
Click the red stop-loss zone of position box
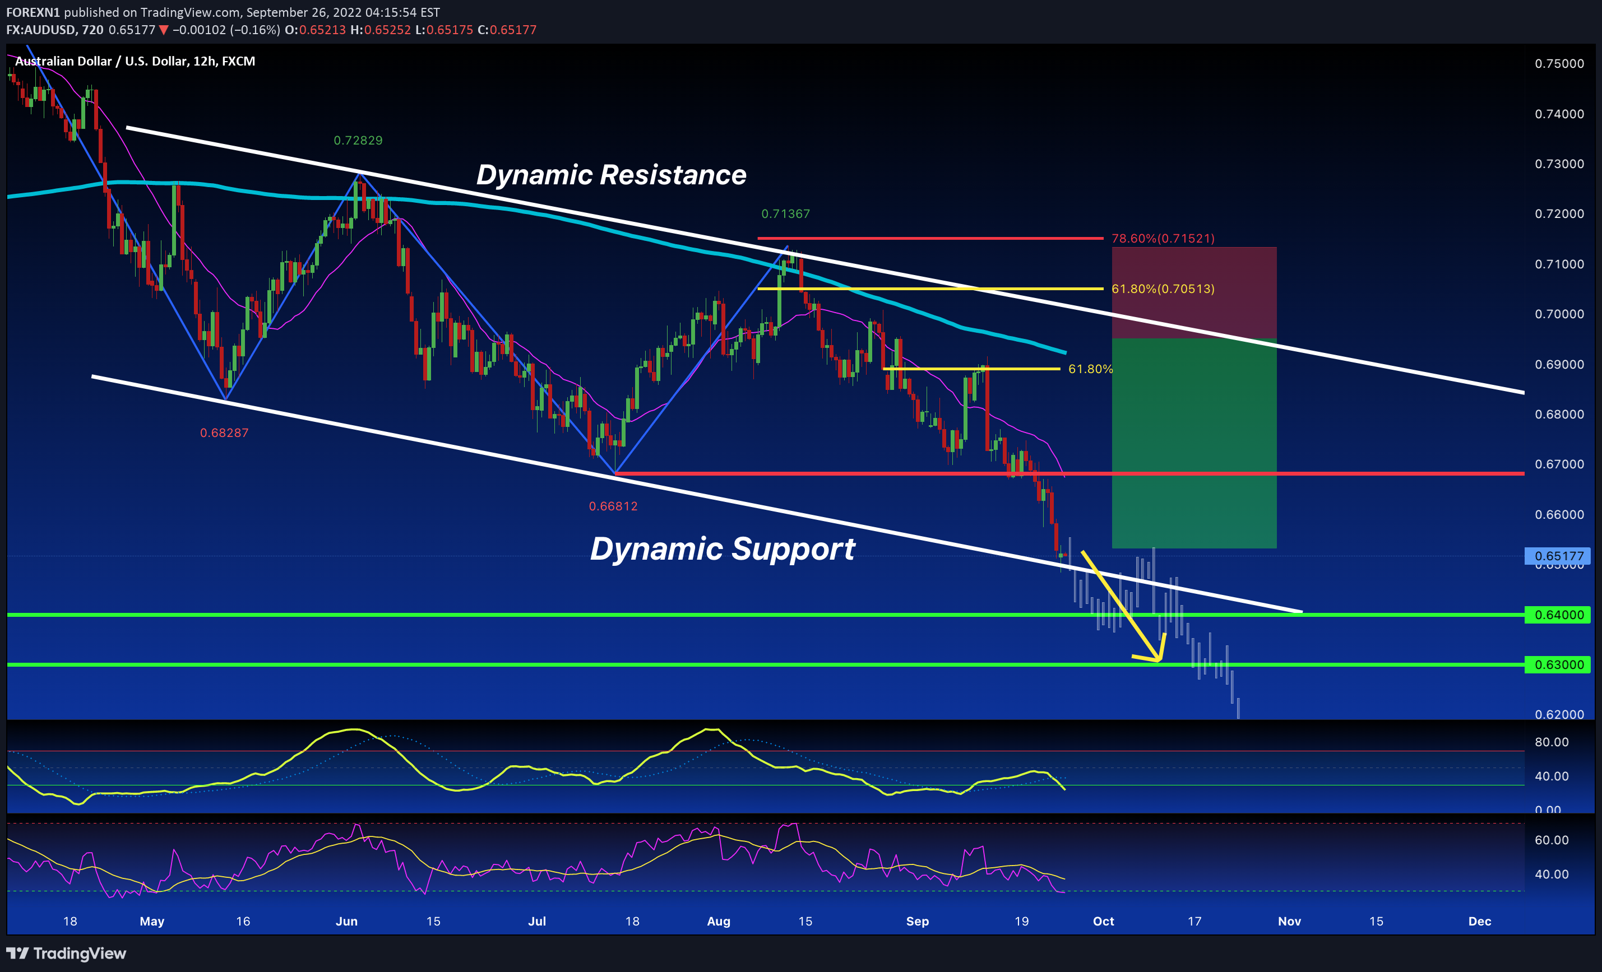(x=1194, y=293)
